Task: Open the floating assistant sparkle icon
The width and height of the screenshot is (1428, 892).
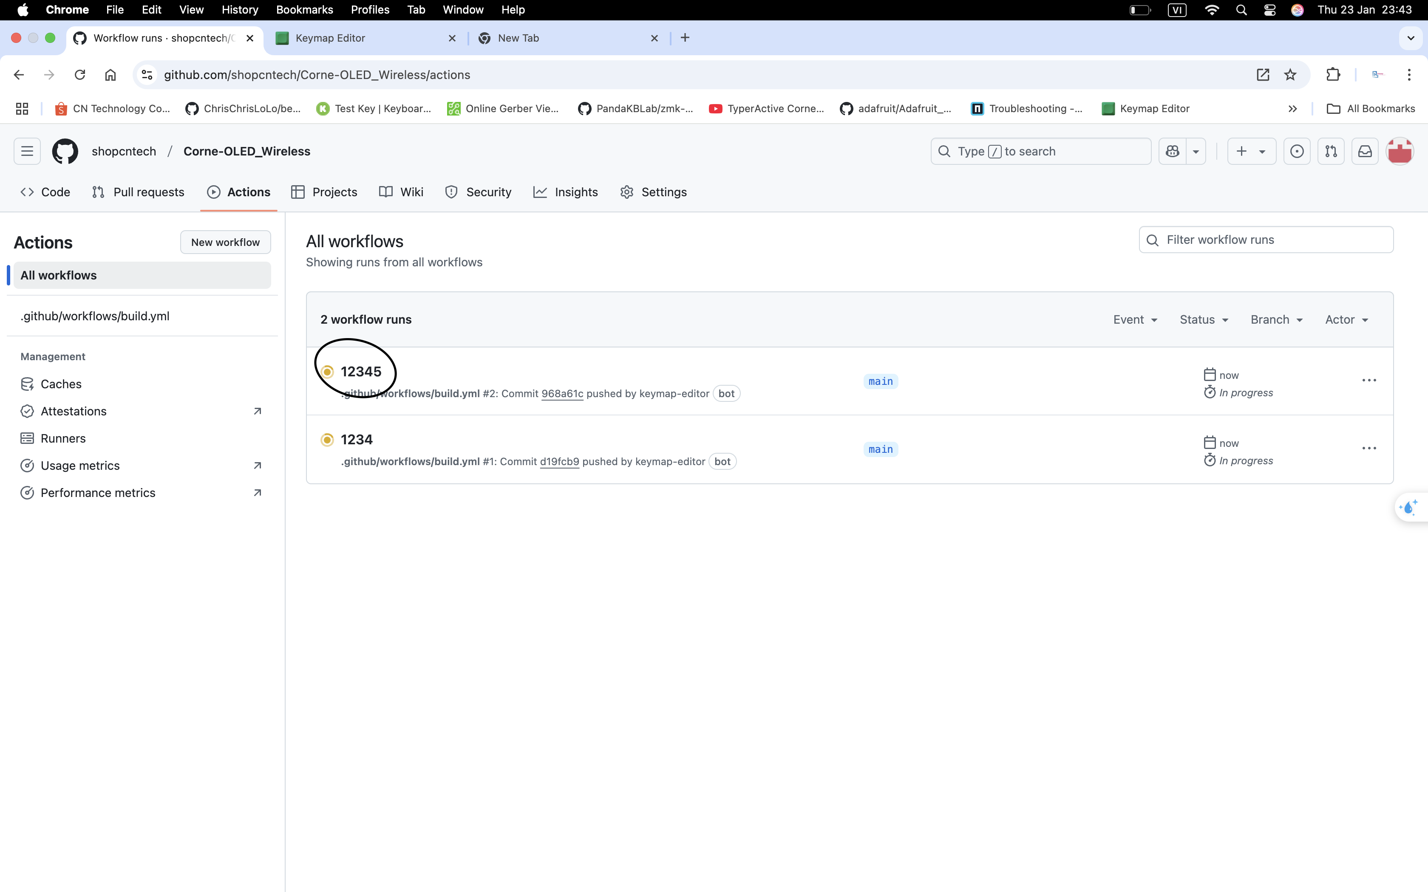Action: point(1410,507)
